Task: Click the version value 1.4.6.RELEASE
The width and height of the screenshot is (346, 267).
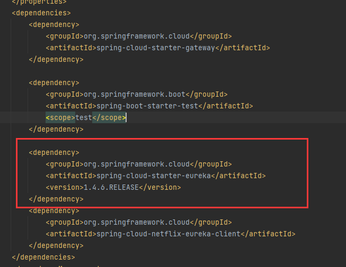Action: click(x=111, y=188)
